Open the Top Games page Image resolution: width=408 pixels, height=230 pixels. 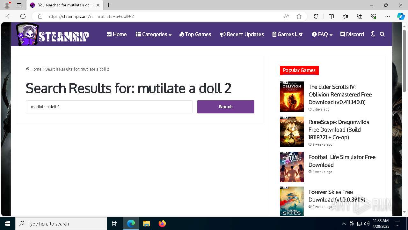[x=195, y=34]
